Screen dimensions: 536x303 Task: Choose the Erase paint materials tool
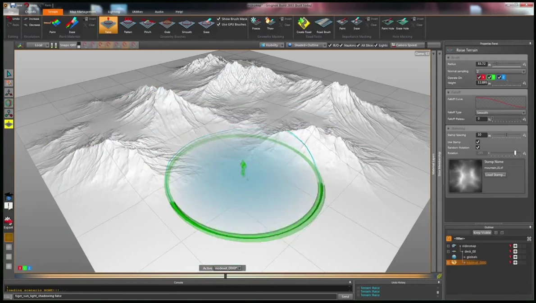coord(72,25)
